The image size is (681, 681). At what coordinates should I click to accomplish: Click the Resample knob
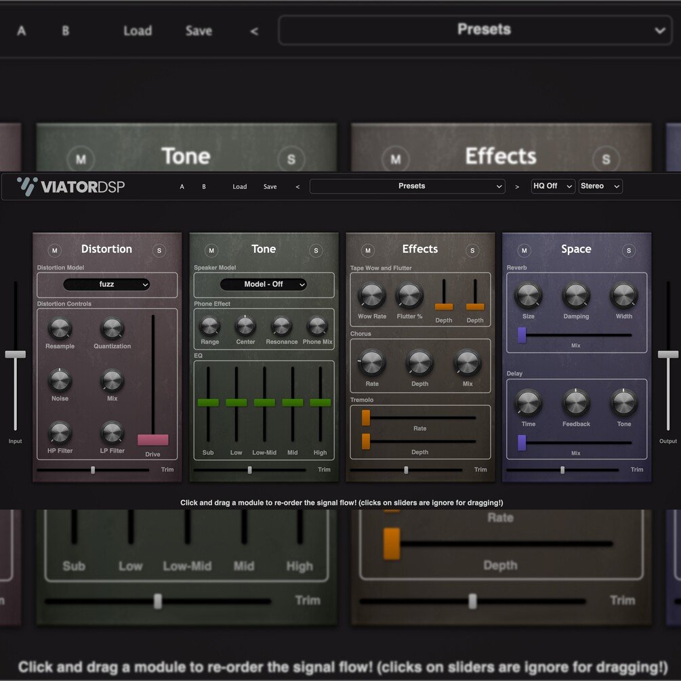point(60,329)
